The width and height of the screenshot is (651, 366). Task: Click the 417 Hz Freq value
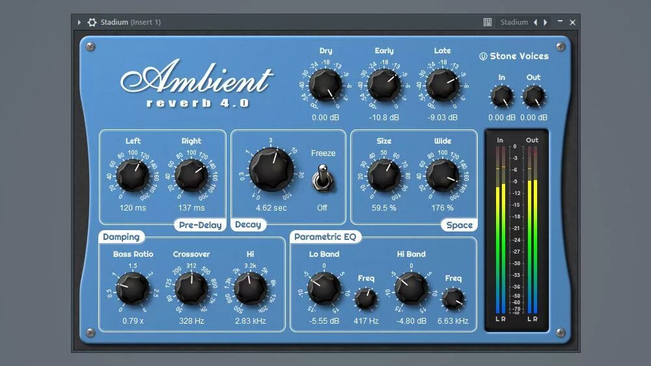point(366,321)
